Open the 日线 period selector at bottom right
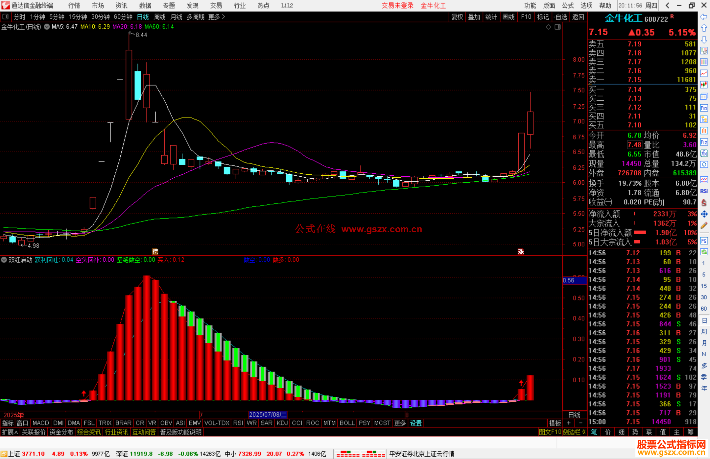The height and width of the screenshot is (459, 710). pyautogui.click(x=574, y=415)
